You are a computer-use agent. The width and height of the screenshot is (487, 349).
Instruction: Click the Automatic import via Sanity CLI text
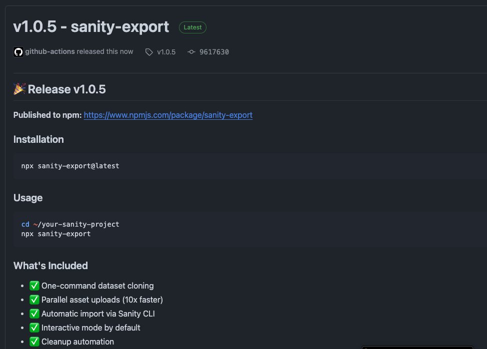point(98,314)
